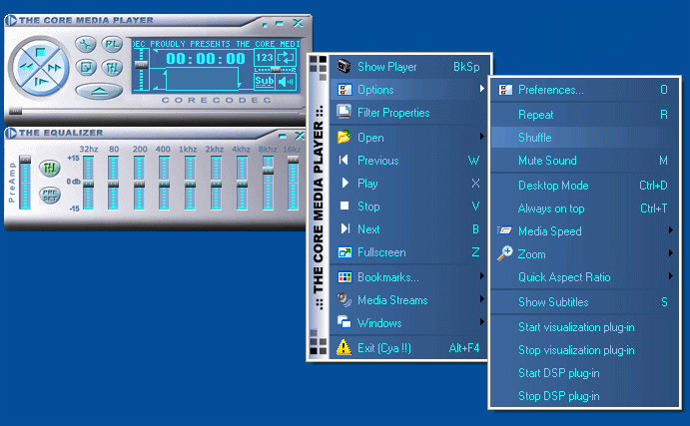Expand the Open submenu arrow
Image resolution: width=690 pixels, height=426 pixels.
pyautogui.click(x=482, y=137)
